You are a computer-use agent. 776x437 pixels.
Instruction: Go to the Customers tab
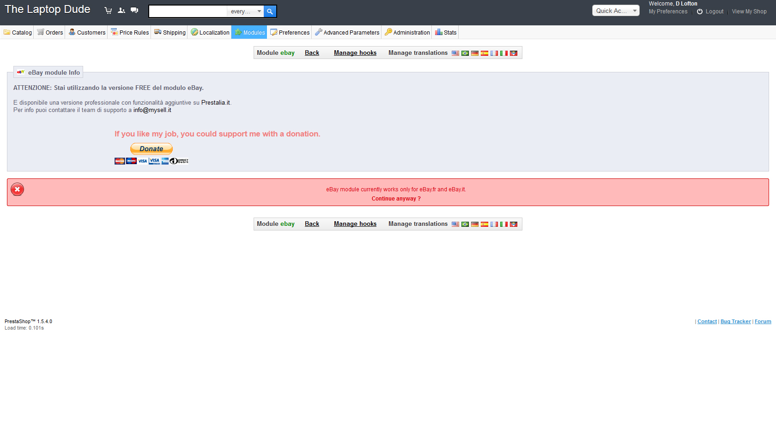[x=87, y=32]
